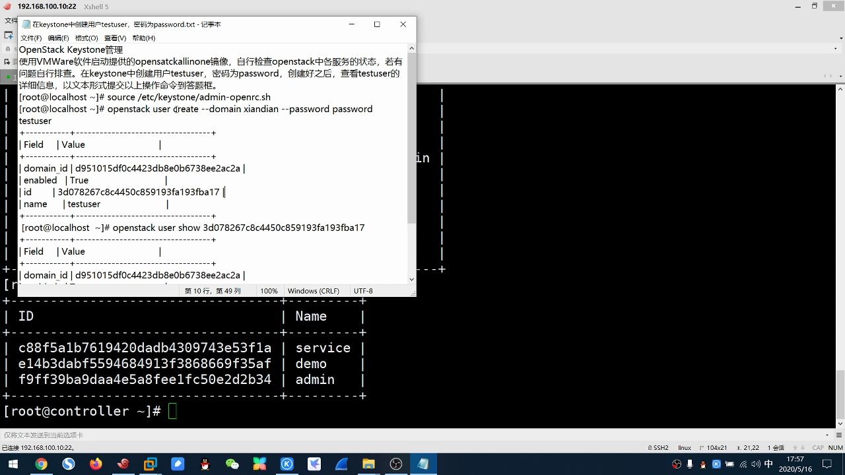Click the 100% zoom status in Notepad
845x475 pixels.
coord(269,291)
